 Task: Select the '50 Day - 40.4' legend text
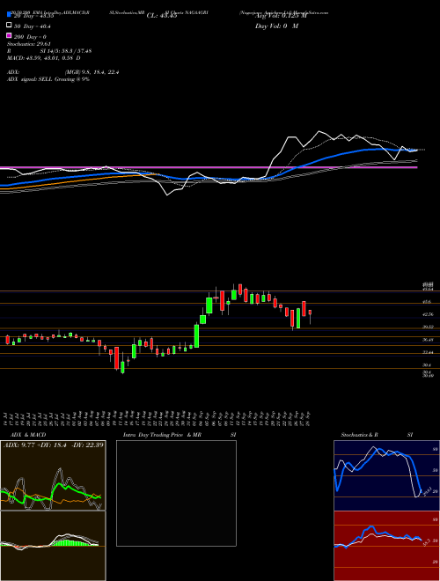pyautogui.click(x=33, y=26)
